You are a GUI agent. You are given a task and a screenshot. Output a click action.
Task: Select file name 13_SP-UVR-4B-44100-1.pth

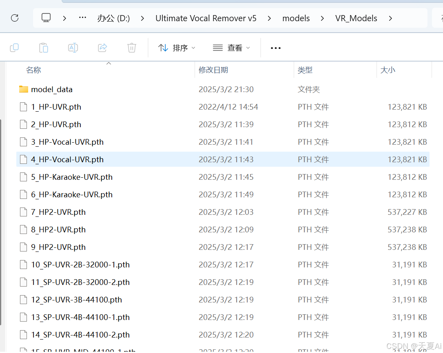[x=80, y=317]
